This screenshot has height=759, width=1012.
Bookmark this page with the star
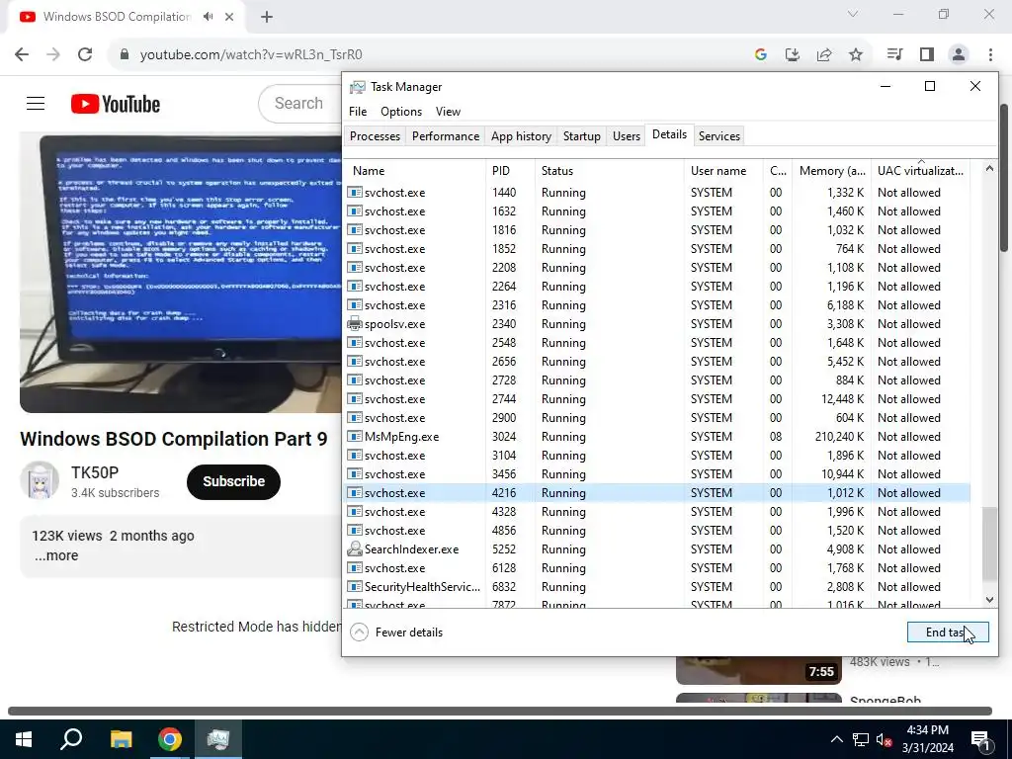[x=856, y=55]
